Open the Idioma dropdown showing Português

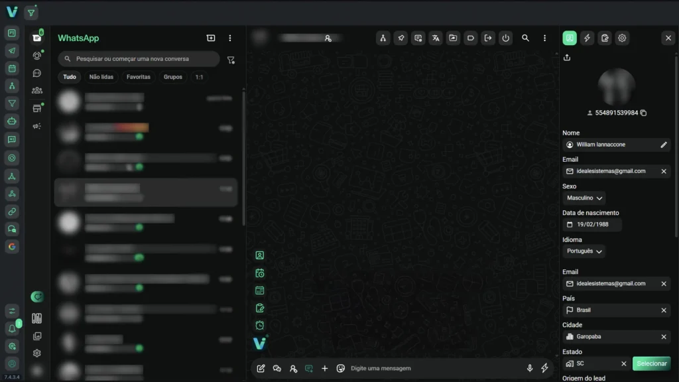pyautogui.click(x=584, y=251)
